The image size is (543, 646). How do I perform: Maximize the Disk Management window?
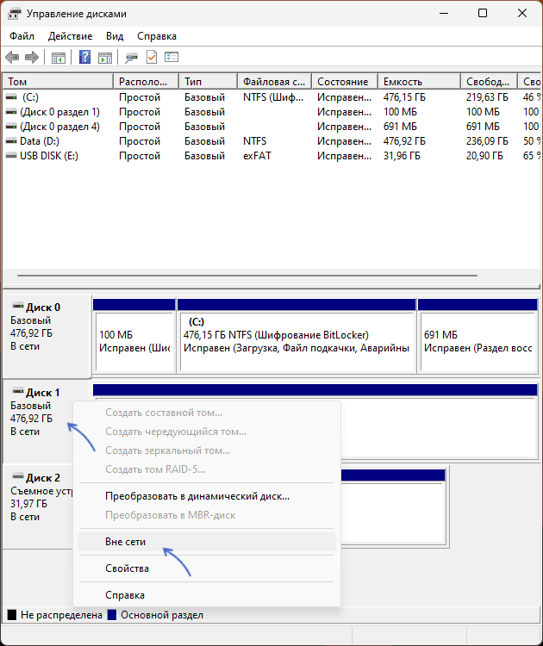point(483,14)
